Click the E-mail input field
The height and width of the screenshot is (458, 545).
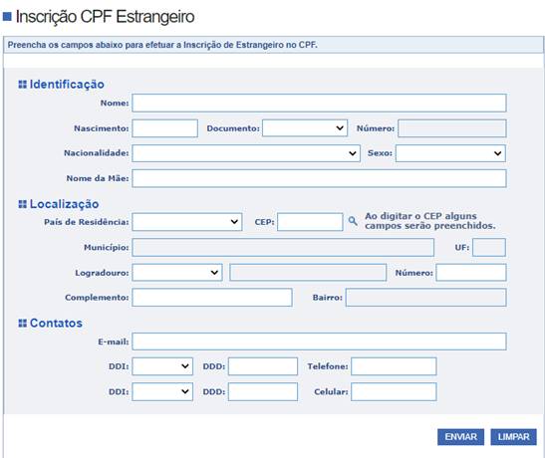(x=319, y=342)
